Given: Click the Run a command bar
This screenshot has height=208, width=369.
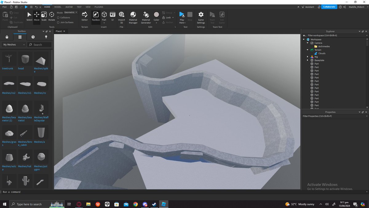Looking at the screenshot, I should click(x=184, y=192).
